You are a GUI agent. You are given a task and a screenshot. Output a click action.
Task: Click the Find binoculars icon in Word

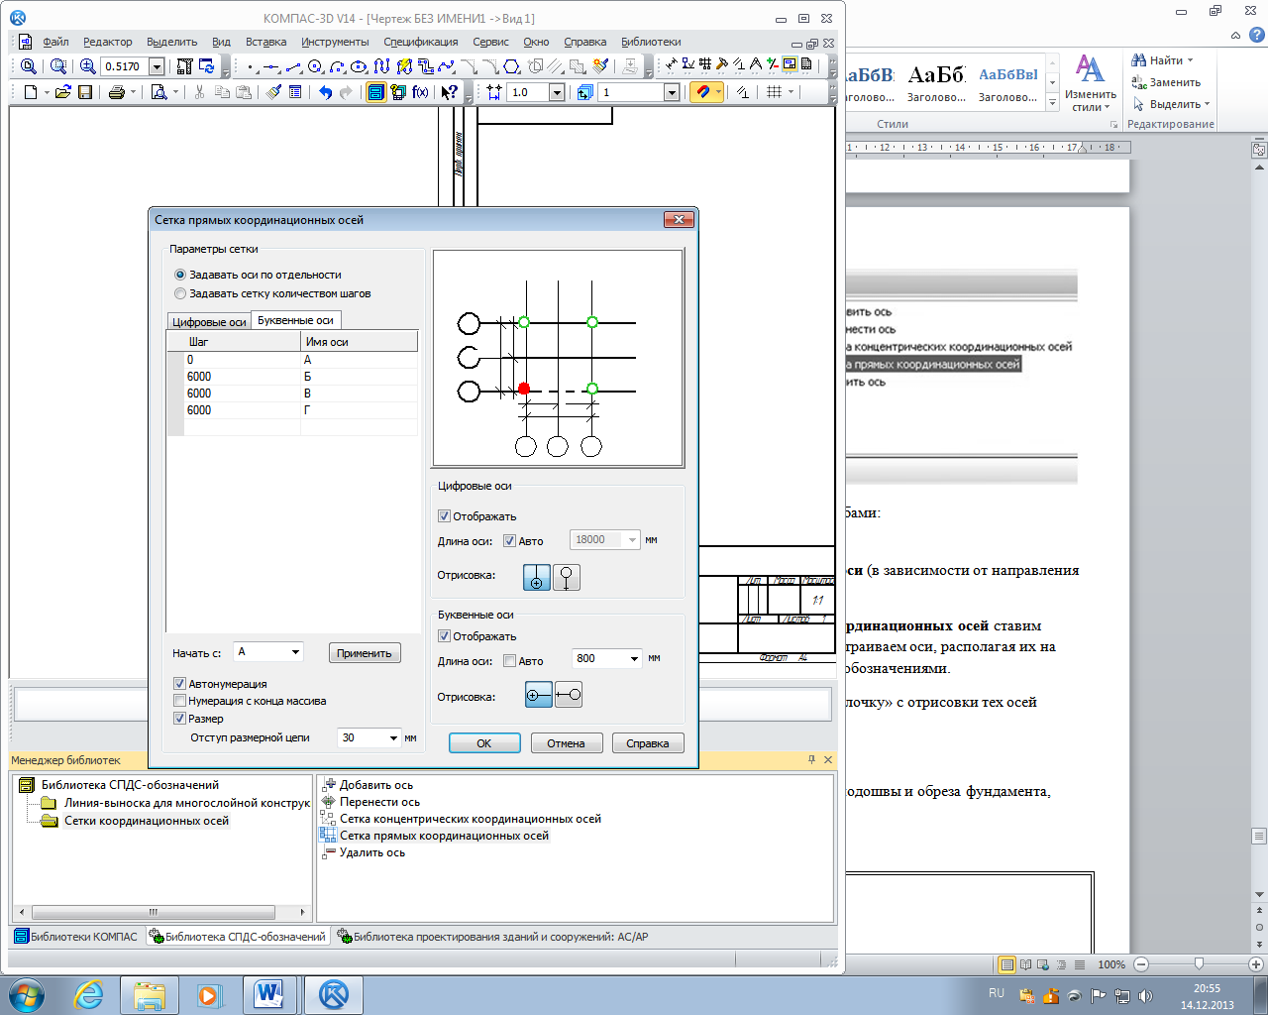pos(1139,60)
